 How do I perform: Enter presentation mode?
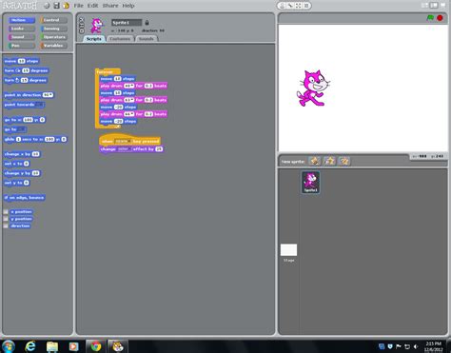443,5
